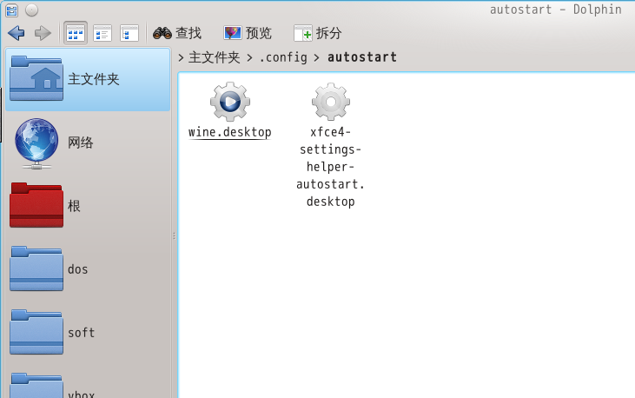Click the dos blue folder icon

pyautogui.click(x=36, y=269)
